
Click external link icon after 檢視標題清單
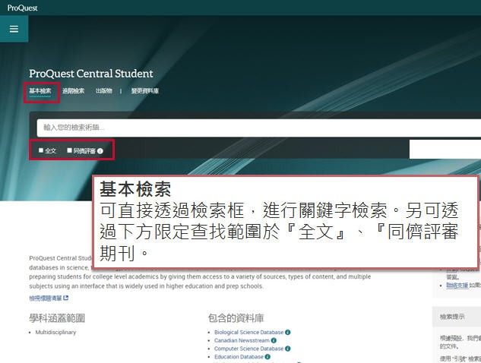pos(66,298)
